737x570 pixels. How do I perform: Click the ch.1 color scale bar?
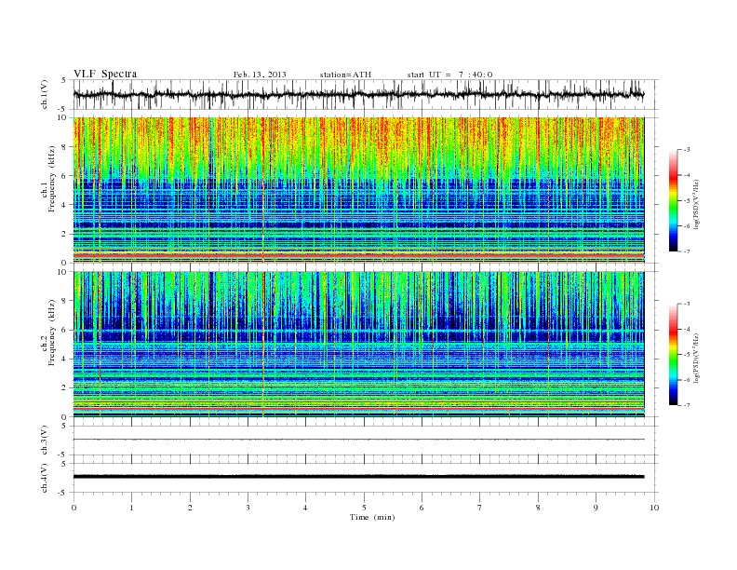tap(673, 201)
